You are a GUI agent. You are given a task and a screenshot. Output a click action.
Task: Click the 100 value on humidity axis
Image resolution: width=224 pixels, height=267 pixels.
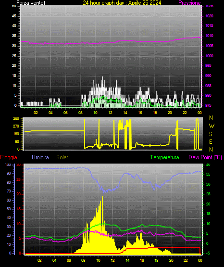(8, 165)
